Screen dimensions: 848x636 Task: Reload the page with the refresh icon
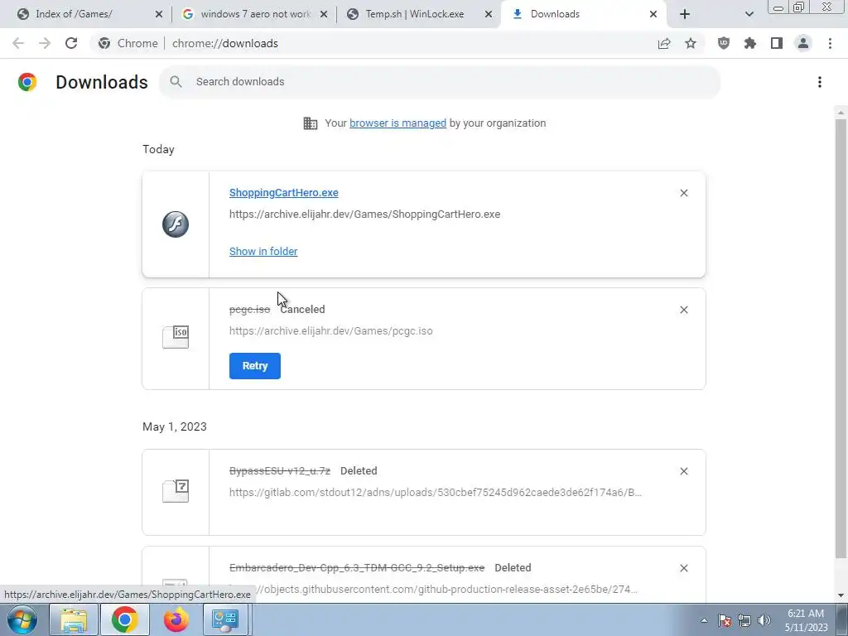pyautogui.click(x=71, y=43)
